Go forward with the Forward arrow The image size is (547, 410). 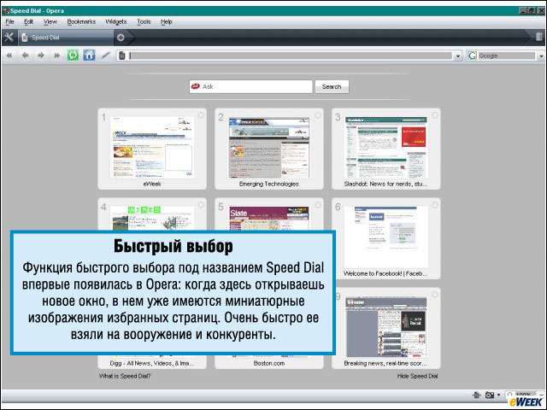(41, 55)
